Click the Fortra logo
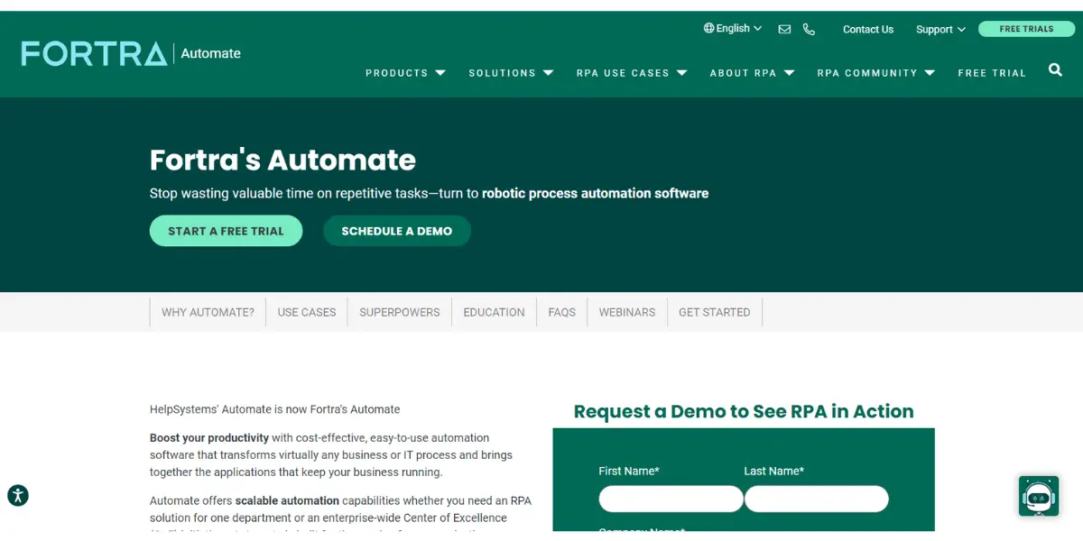 94,53
